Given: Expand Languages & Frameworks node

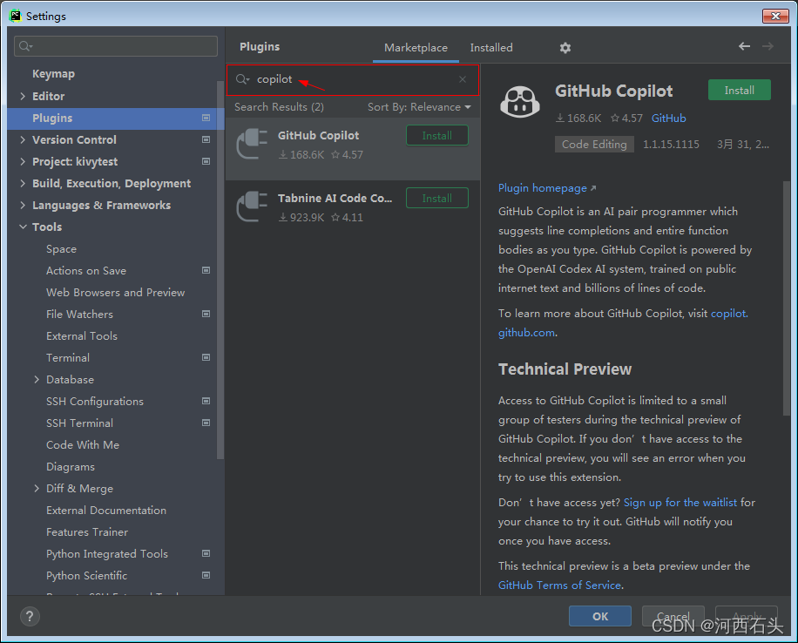Looking at the screenshot, I should (x=23, y=205).
